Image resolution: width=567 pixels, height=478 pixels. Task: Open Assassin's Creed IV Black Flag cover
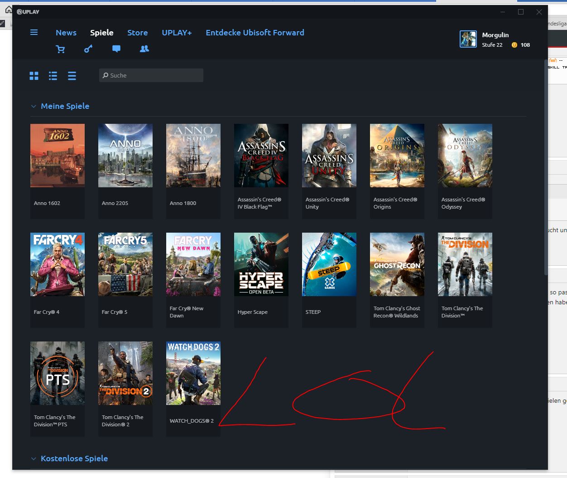click(261, 156)
